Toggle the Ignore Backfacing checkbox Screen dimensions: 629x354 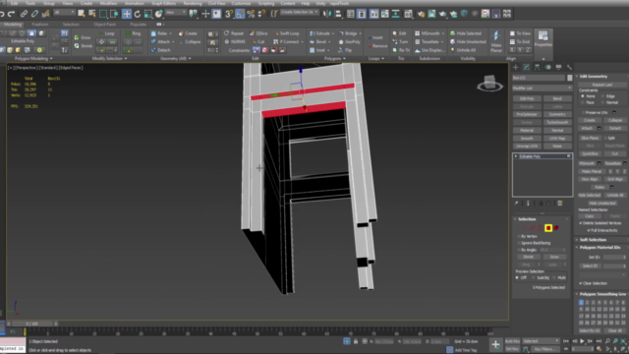click(x=519, y=243)
